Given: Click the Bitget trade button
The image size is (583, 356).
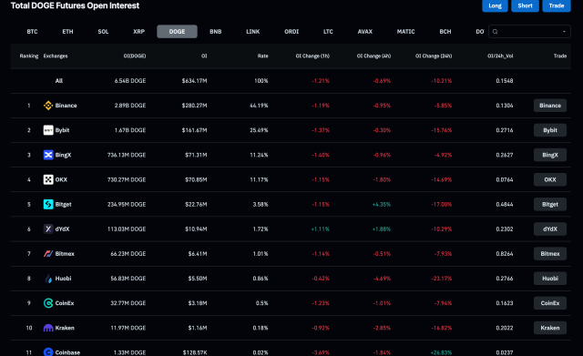Looking at the screenshot, I should pyautogui.click(x=550, y=204).
